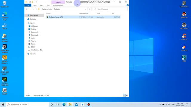Open Microsoft Store from the taskbar
The height and width of the screenshot is (107, 191).
pos(82,104)
